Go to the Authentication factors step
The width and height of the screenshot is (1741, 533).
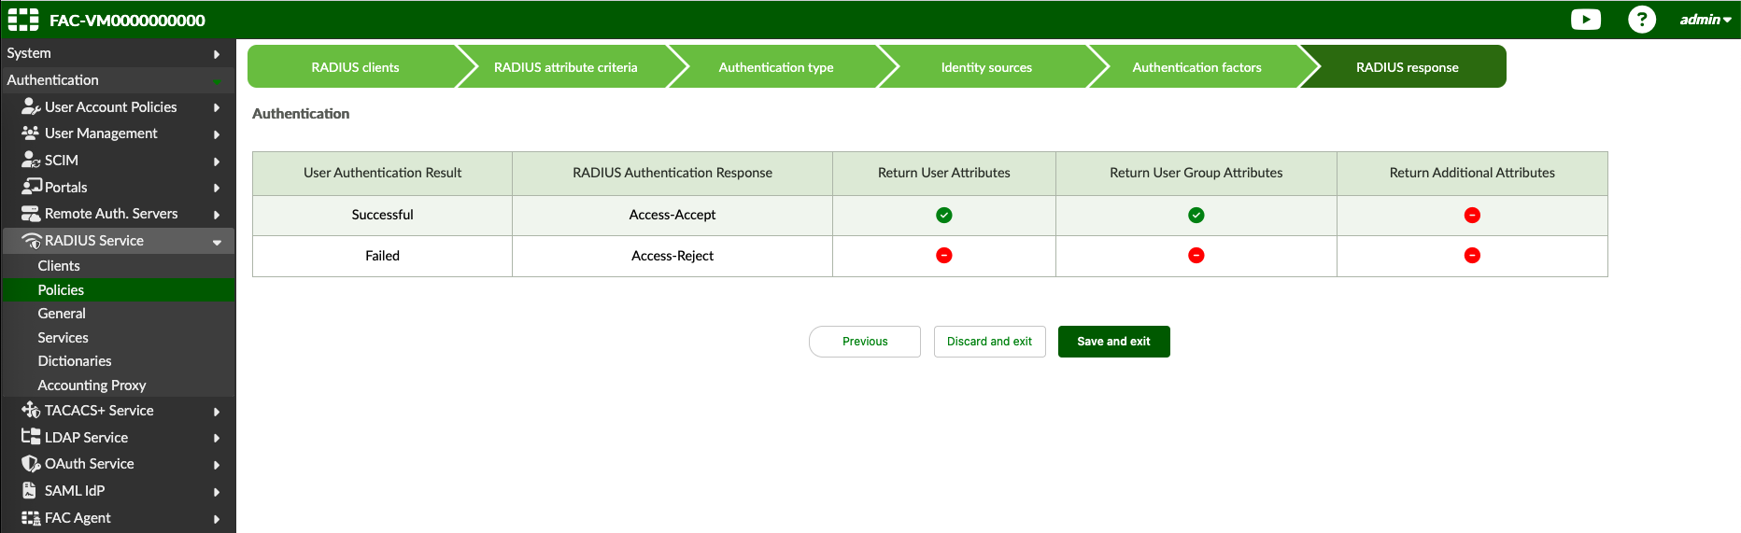pyautogui.click(x=1196, y=67)
